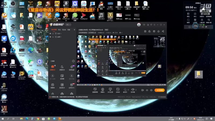Open the notification bell above the preview
Viewport: 215px width, 121px height.
pyautogui.click(x=158, y=31)
